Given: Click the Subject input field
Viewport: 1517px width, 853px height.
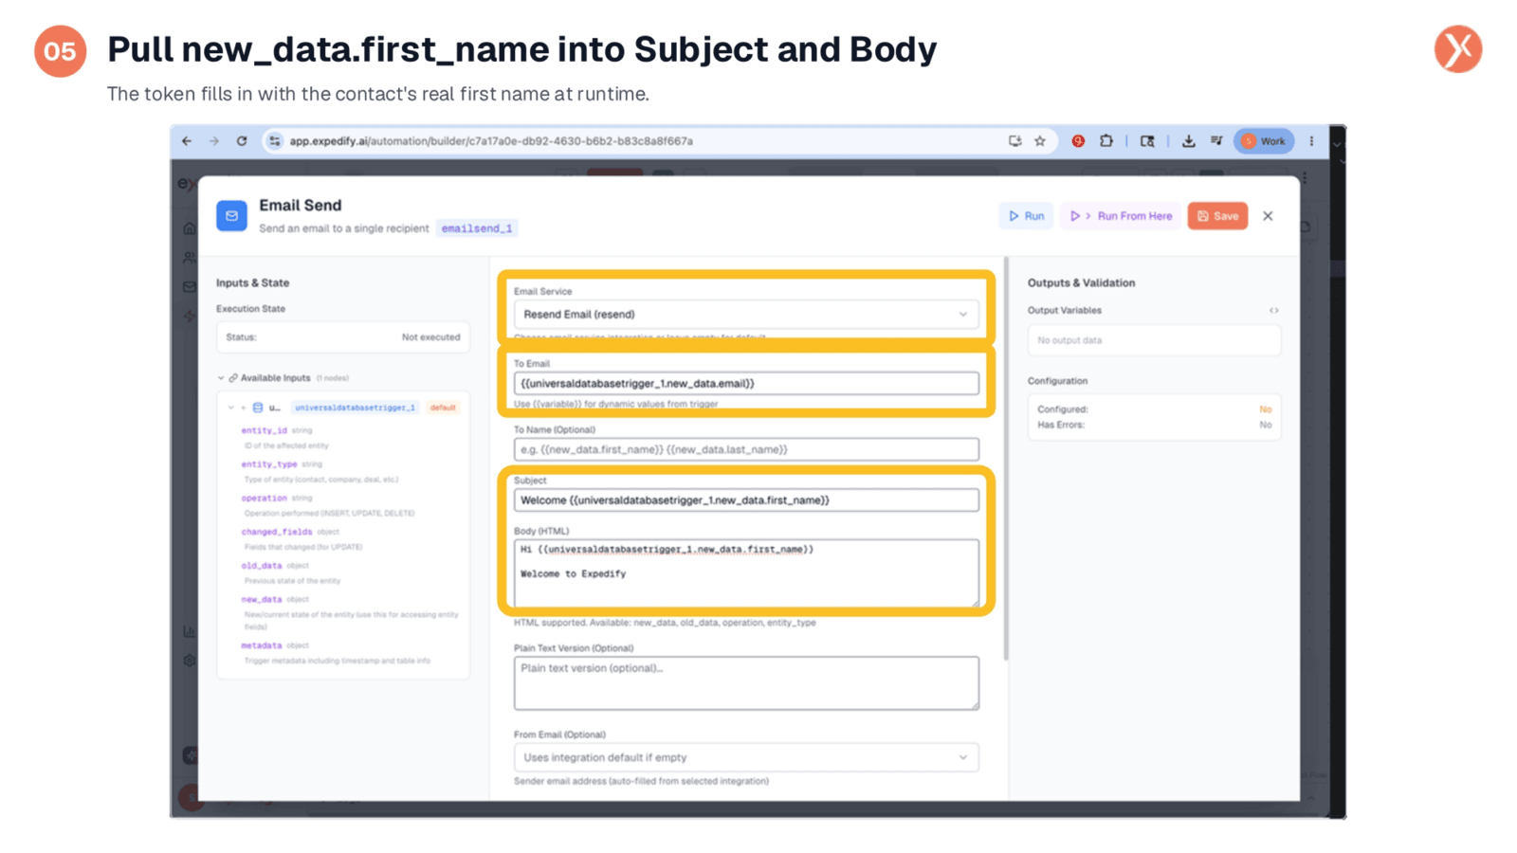Looking at the screenshot, I should [746, 500].
